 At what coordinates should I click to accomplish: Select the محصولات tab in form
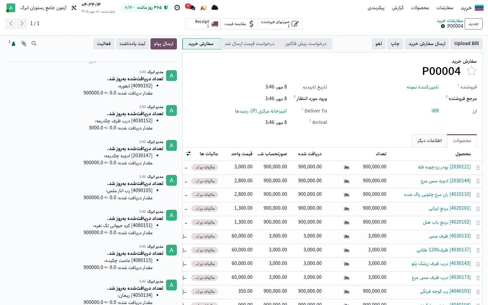click(462, 141)
